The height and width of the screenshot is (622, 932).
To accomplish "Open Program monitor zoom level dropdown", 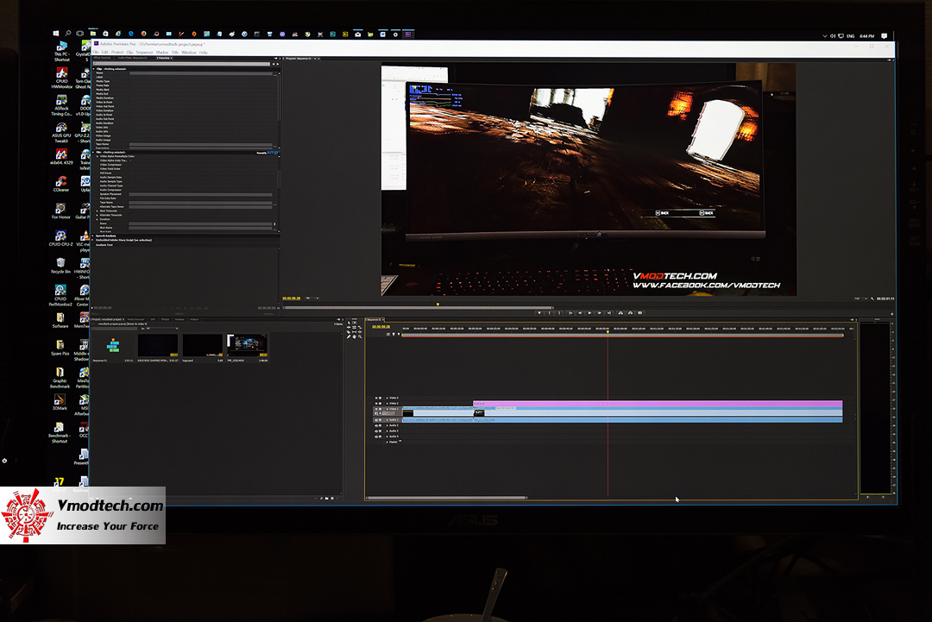I will [x=312, y=298].
